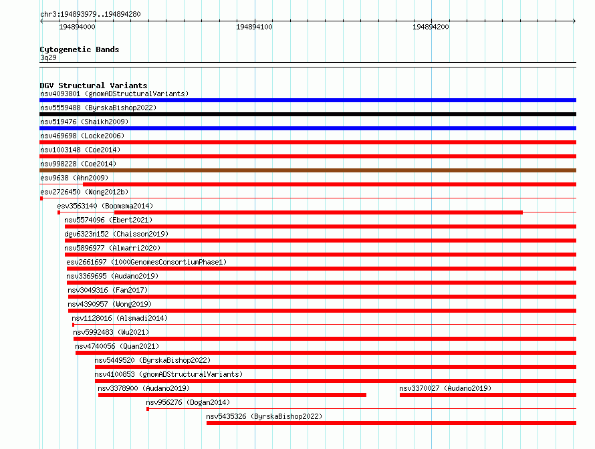Click the red bar under nsv5574096
This screenshot has width=595, height=449.
point(321,227)
